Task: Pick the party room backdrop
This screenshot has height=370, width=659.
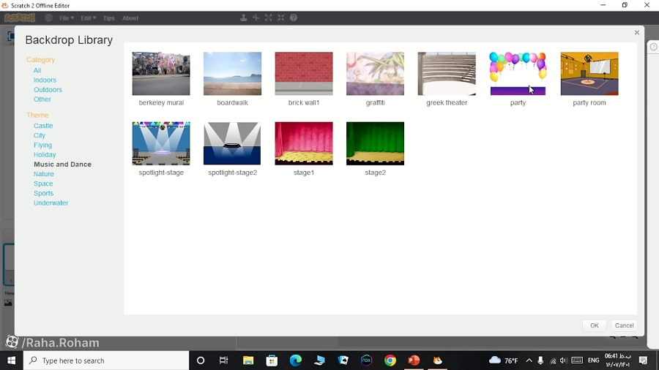Action: [589, 74]
